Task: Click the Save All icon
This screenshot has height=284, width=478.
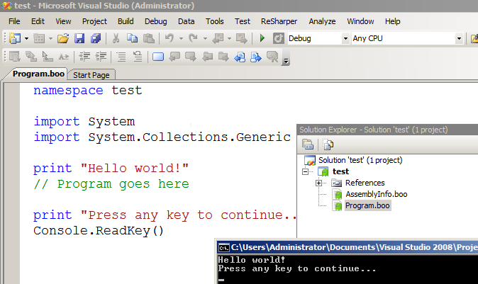Action: click(x=96, y=38)
